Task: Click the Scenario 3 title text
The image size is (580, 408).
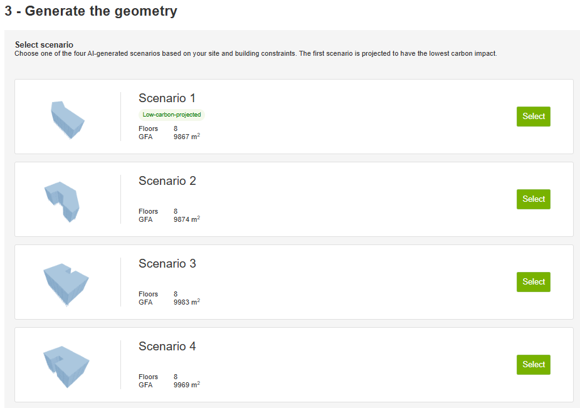Action: click(x=167, y=264)
